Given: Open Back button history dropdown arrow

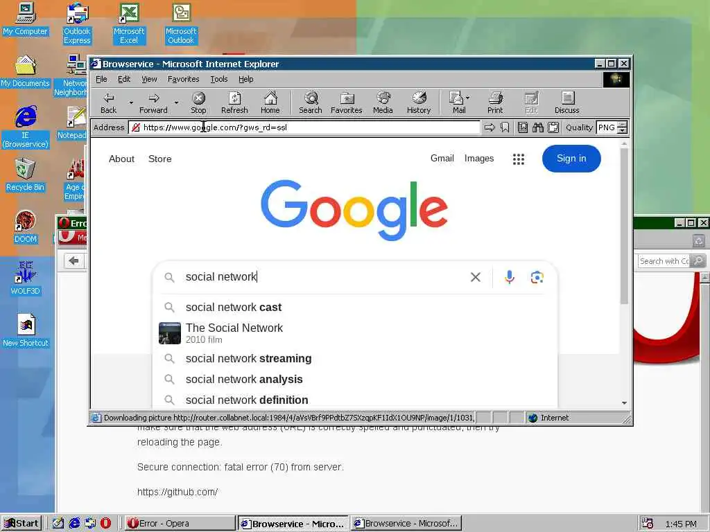Looking at the screenshot, I should click(x=131, y=103).
